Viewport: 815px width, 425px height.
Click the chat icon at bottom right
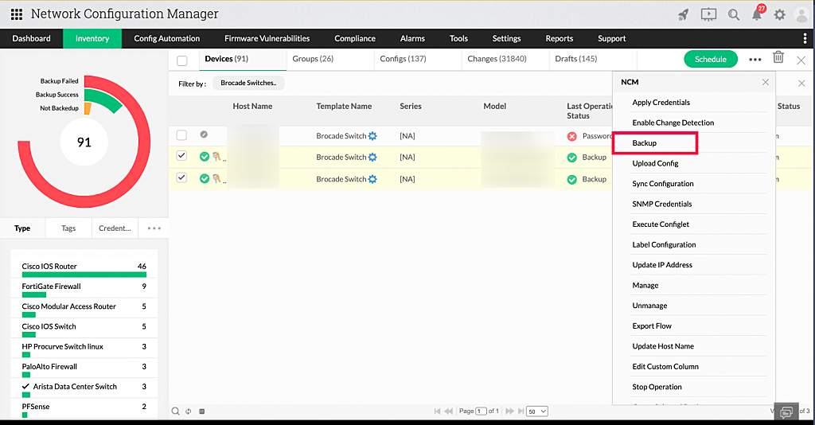coord(786,411)
